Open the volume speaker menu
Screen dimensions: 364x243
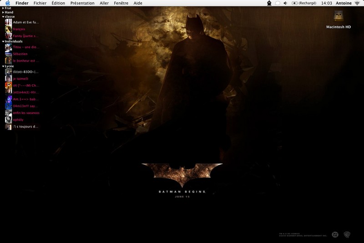tap(285, 3)
